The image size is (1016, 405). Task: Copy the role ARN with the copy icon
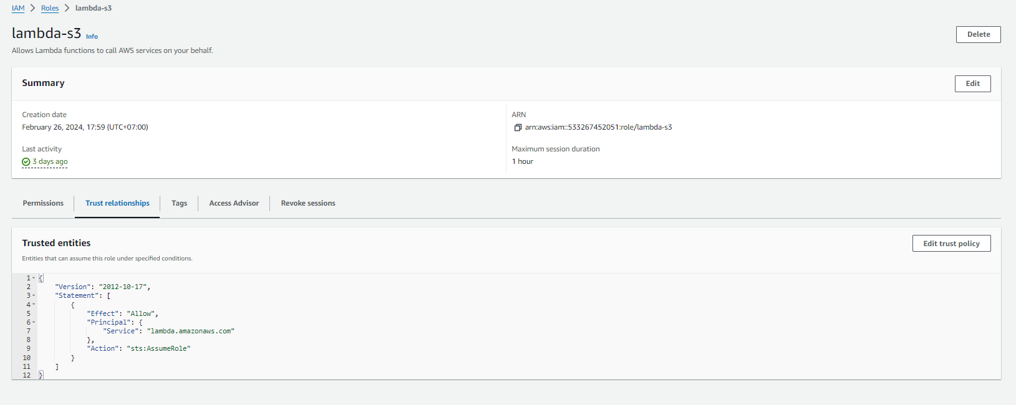pyautogui.click(x=518, y=128)
